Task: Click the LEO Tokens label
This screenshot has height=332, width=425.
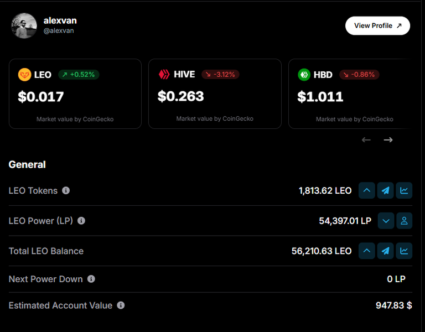Action: coord(33,191)
